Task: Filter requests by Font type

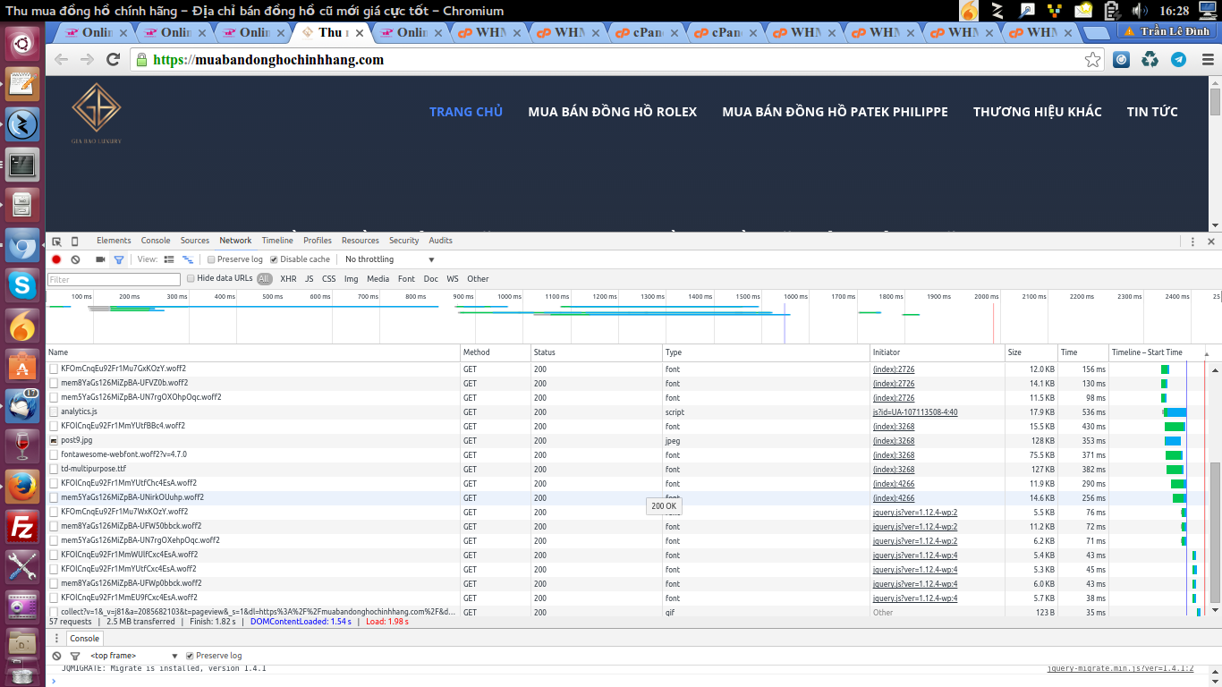Action: click(406, 279)
